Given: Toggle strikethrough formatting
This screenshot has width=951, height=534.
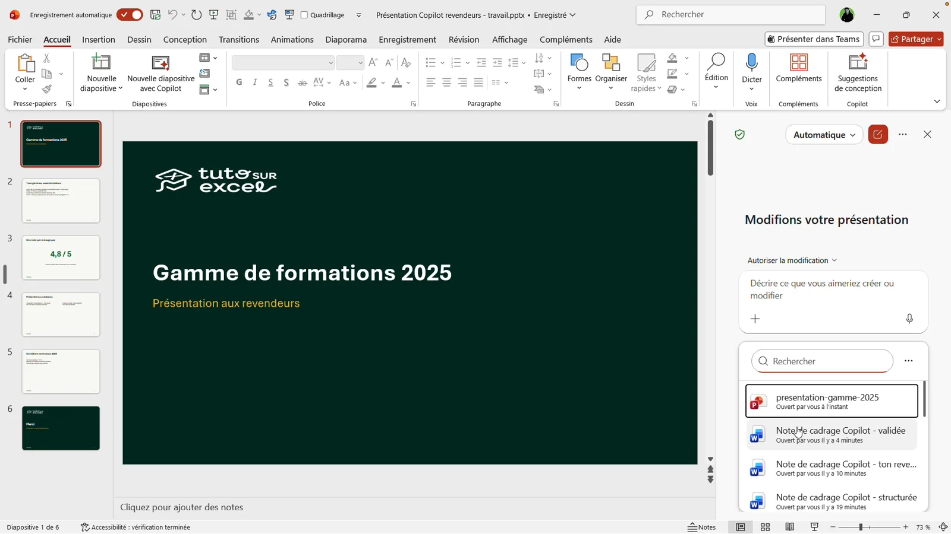Looking at the screenshot, I should tap(302, 82).
